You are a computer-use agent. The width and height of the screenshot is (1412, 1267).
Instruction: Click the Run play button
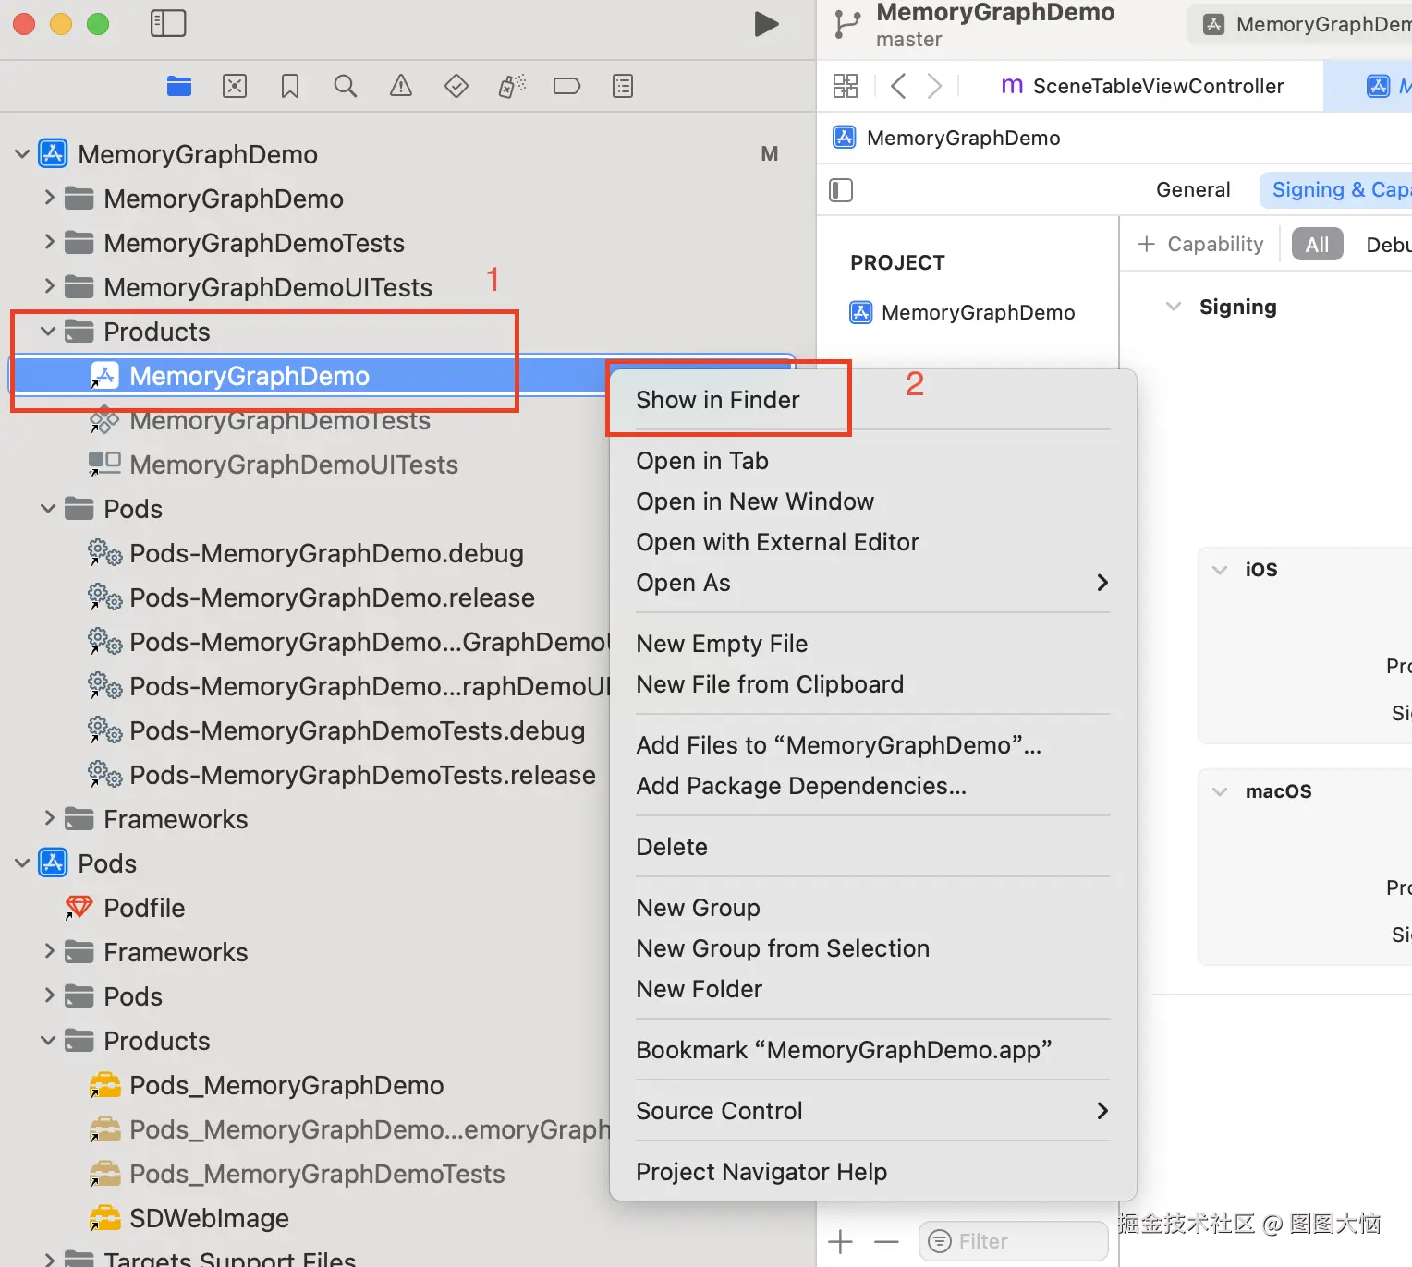[x=766, y=24]
